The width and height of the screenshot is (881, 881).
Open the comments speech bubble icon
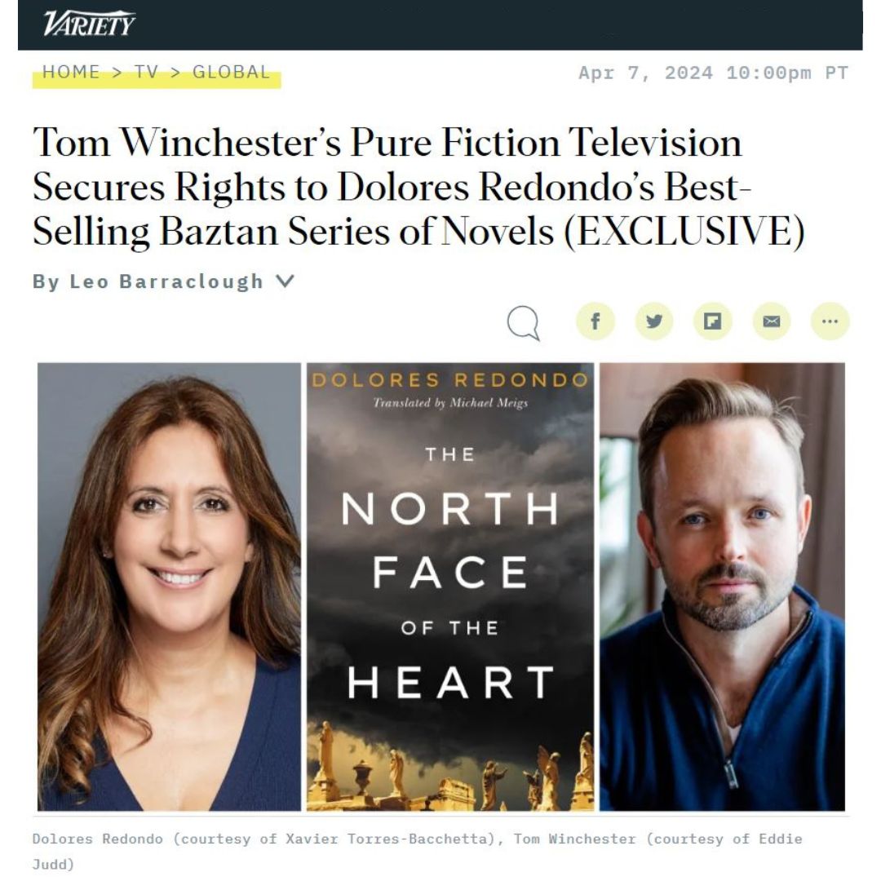(x=524, y=322)
